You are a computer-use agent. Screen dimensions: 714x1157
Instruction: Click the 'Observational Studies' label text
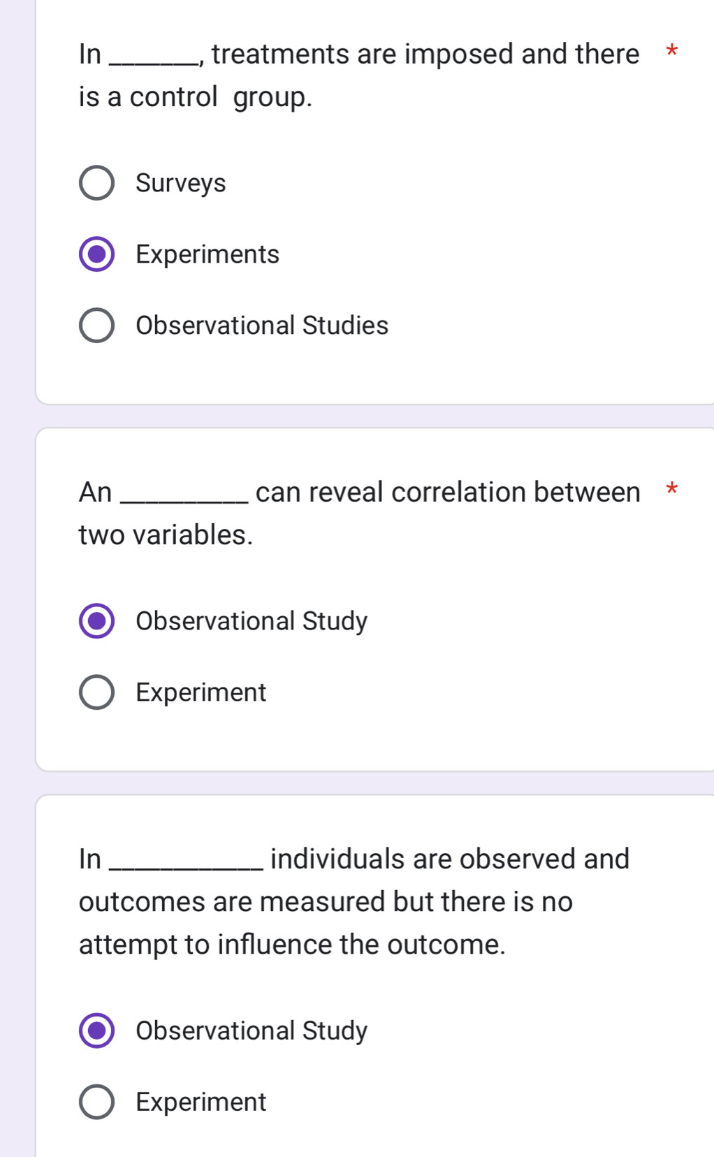262,326
